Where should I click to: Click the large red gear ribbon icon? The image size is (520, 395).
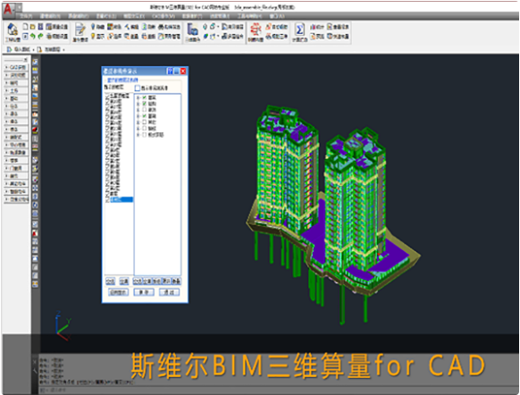click(256, 29)
